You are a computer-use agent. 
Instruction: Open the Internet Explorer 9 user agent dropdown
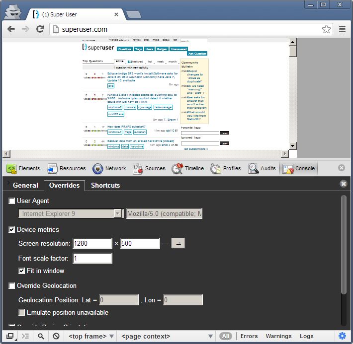(x=71, y=213)
